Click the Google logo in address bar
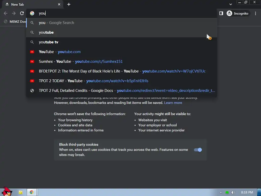Viewport: 261px width, 196px height. coord(32,13)
